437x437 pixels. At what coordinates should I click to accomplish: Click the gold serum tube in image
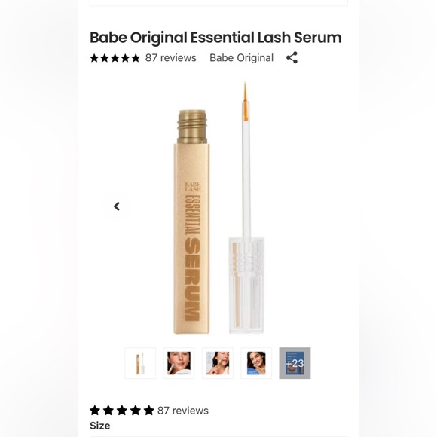pyautogui.click(x=191, y=222)
